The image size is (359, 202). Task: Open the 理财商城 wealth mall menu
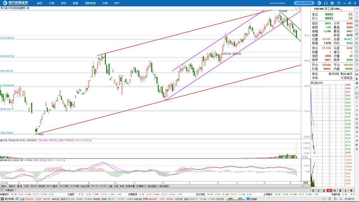(90, 3)
